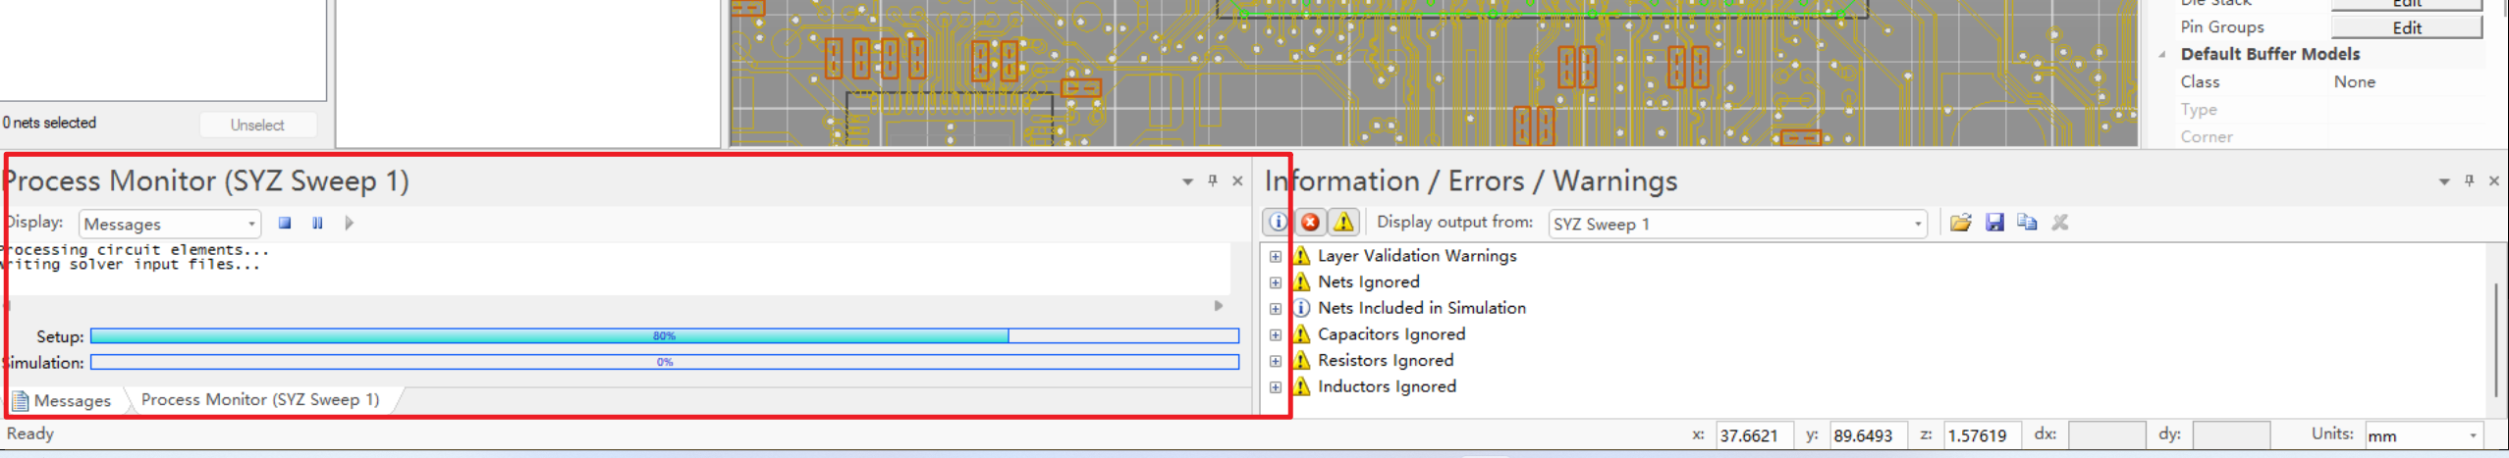Click warning icon beside Layer Validation Warnings
Image resolution: width=2509 pixels, height=458 pixels.
1301,255
